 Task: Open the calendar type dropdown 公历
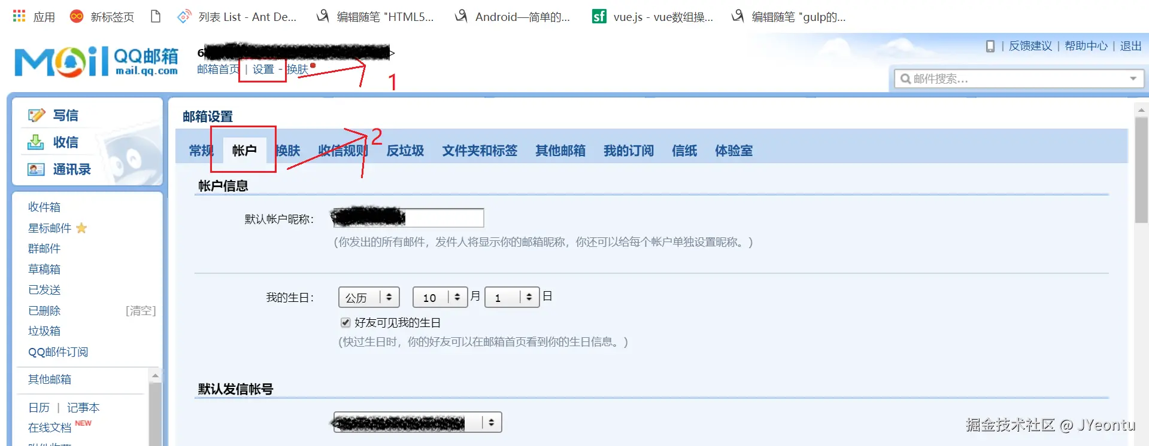(369, 297)
